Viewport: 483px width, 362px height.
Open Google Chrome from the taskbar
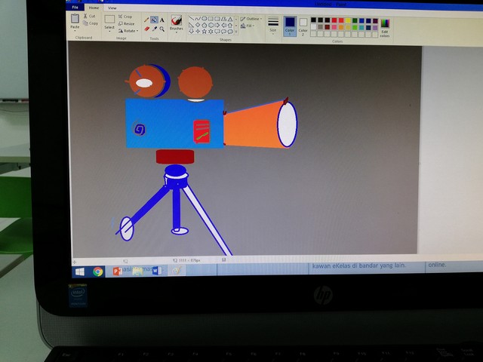pyautogui.click(x=98, y=271)
